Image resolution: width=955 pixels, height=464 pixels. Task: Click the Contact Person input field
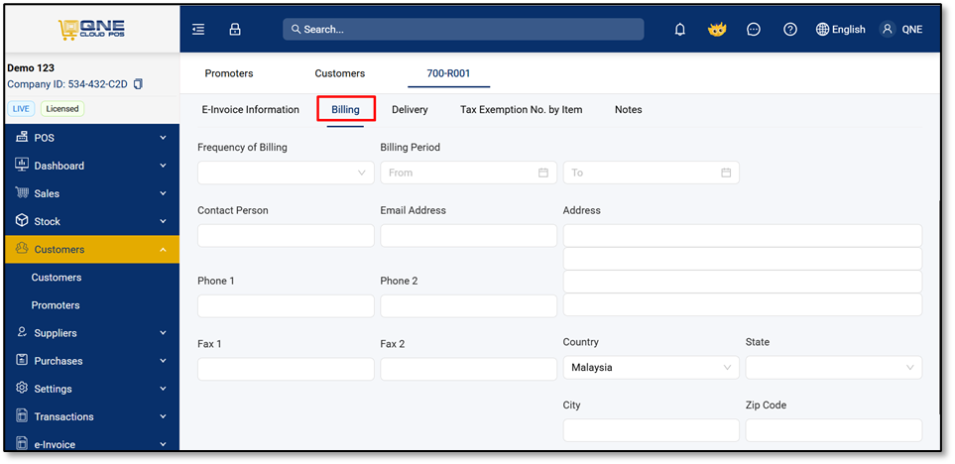(286, 236)
